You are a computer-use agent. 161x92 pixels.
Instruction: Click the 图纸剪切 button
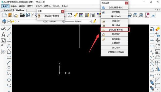[114, 34]
